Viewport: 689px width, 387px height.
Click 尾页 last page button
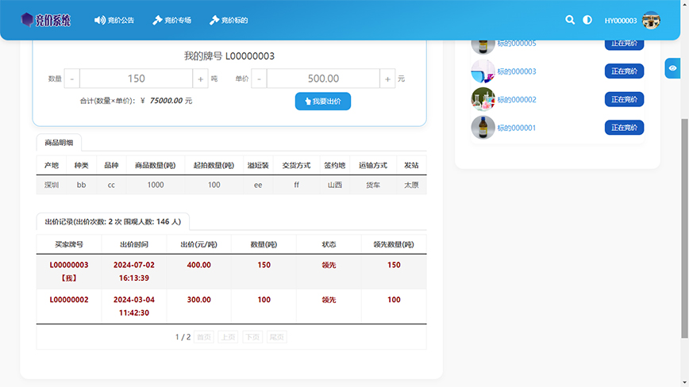(276, 337)
